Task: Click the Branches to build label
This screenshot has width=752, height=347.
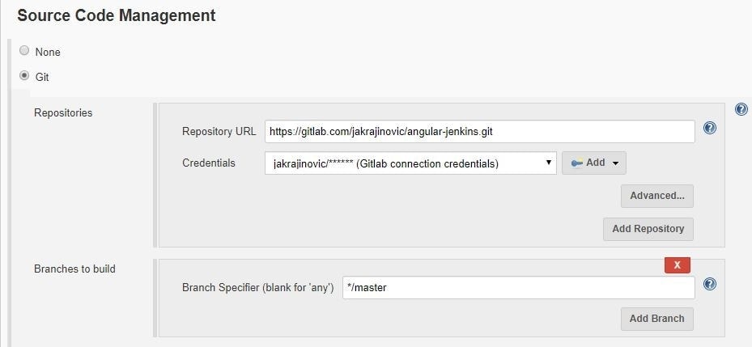Action: coord(74,269)
